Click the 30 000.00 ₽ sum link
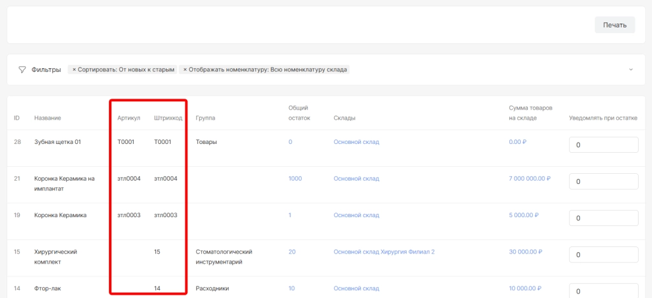Image resolution: width=652 pixels, height=298 pixels. tap(525, 252)
